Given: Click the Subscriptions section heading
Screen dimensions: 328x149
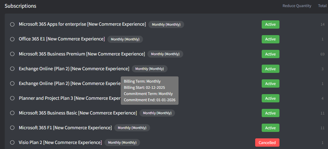Looking at the screenshot, I should pos(20,6).
